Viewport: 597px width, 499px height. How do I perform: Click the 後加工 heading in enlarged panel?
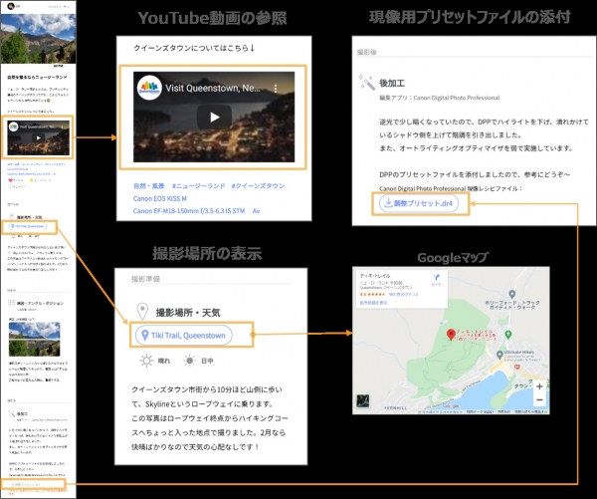pyautogui.click(x=392, y=83)
